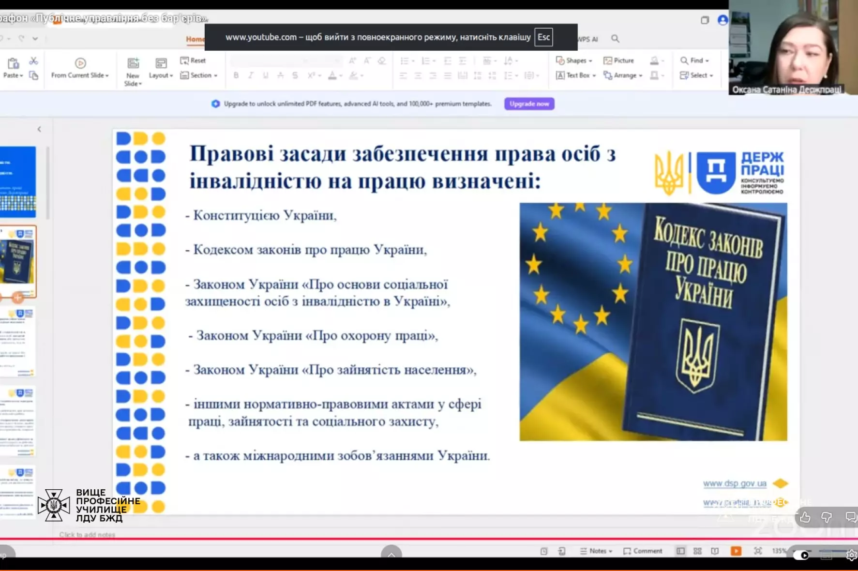858x571 pixels.
Task: Click the YouTube thumbs-up like icon
Action: tap(805, 517)
